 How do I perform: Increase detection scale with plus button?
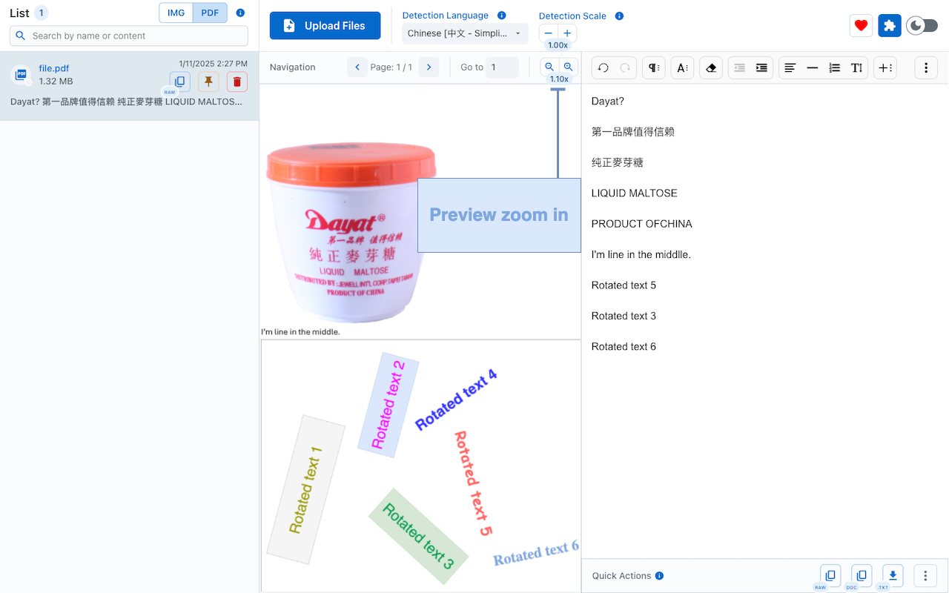click(567, 33)
